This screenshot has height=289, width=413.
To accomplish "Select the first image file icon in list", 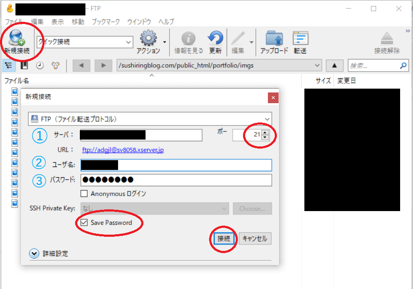I will click(x=15, y=92).
